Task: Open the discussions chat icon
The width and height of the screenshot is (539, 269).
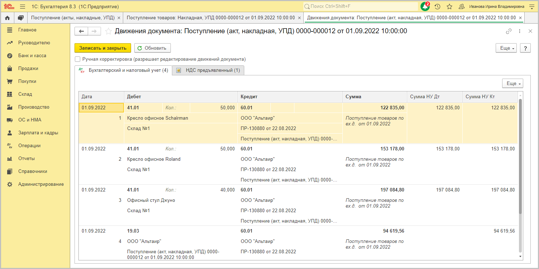Action: coord(21,18)
